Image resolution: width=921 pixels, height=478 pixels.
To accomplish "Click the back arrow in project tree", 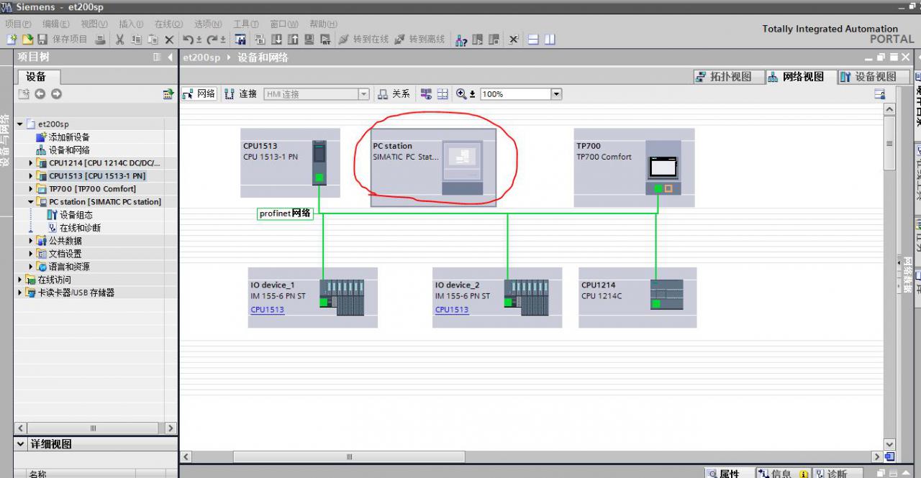I will 40,94.
